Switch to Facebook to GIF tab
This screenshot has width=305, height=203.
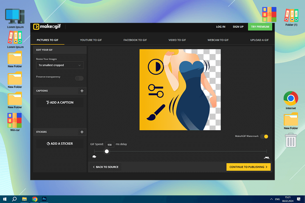click(x=135, y=40)
